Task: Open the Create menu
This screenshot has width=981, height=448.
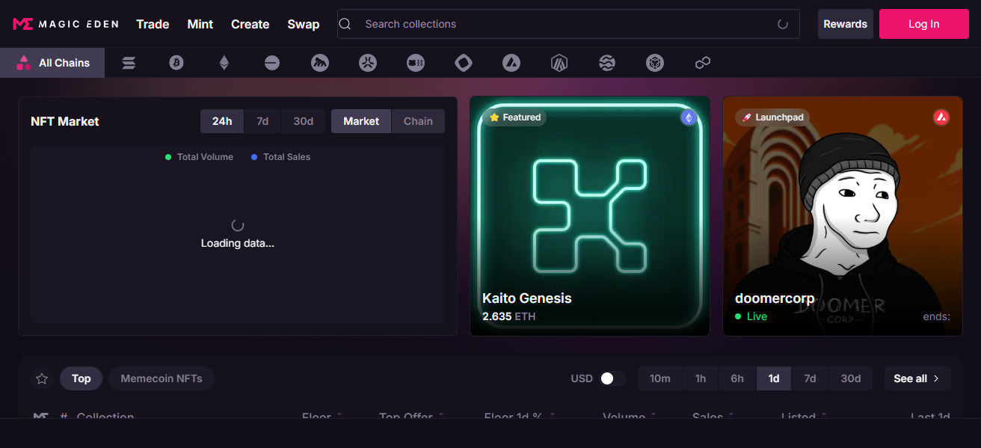Action: 250,24
